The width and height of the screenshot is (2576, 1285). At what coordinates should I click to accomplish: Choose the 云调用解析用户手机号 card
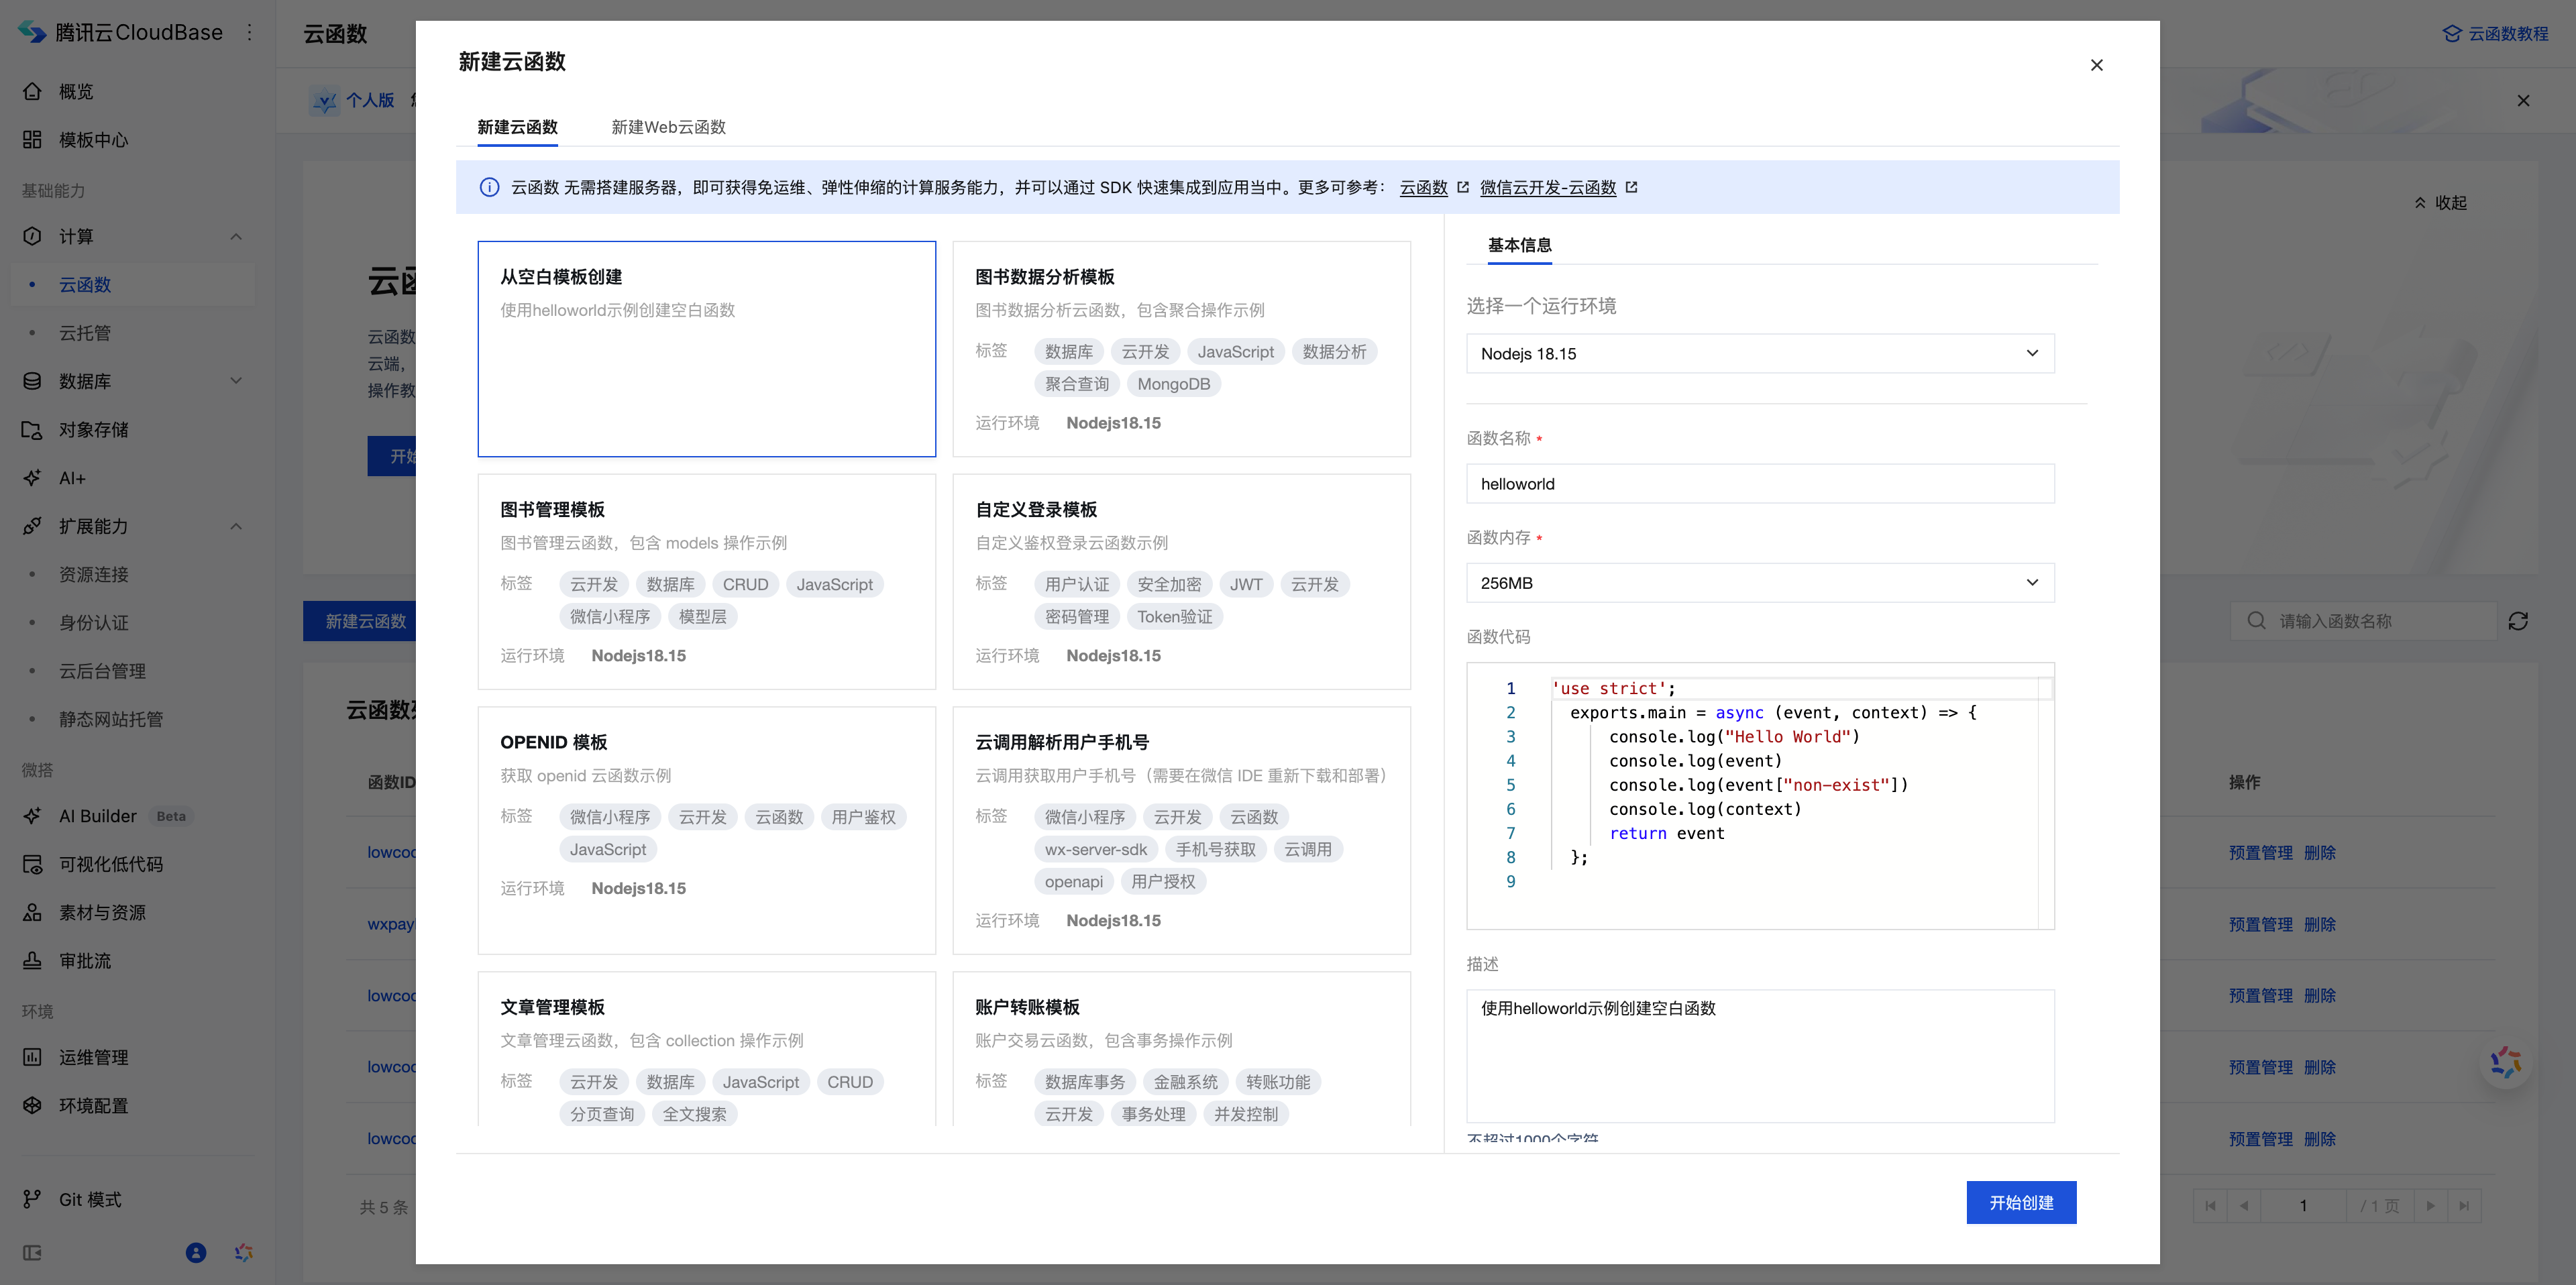1181,830
